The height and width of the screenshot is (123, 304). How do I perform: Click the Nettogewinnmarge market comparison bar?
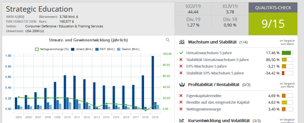[287, 109]
